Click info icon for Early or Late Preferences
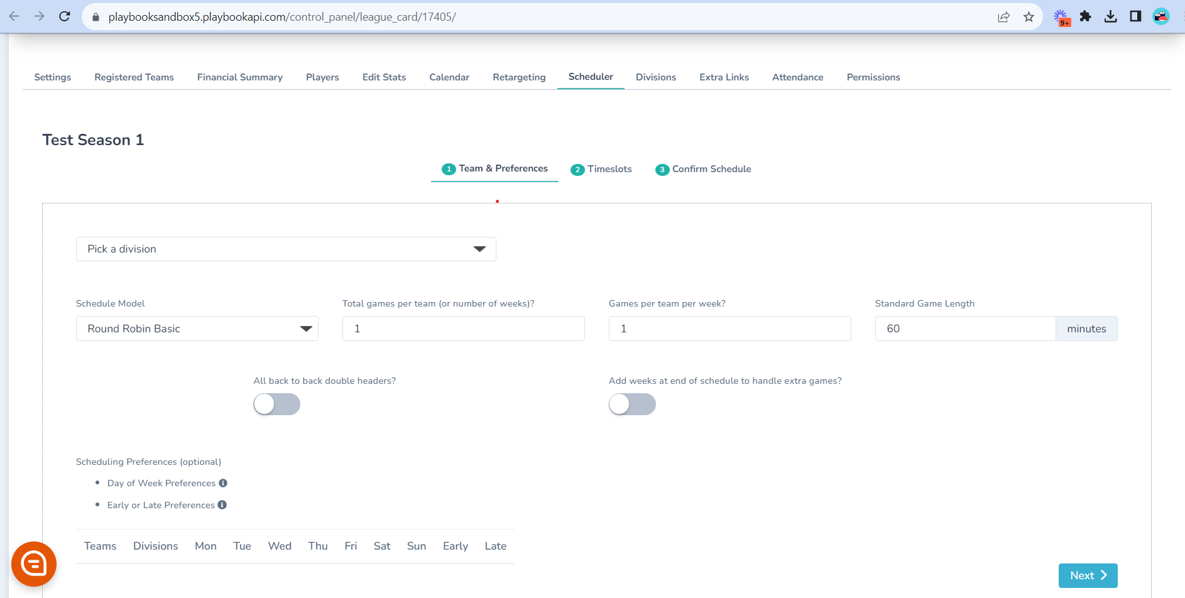 click(x=222, y=505)
